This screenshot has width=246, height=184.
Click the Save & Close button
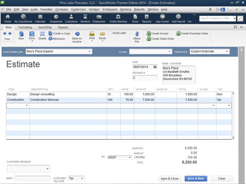(169, 178)
